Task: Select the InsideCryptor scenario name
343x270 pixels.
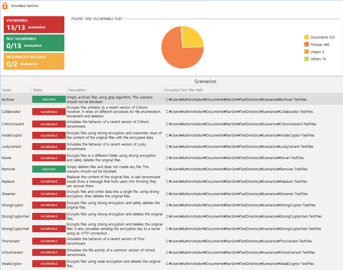Action: 12,135
